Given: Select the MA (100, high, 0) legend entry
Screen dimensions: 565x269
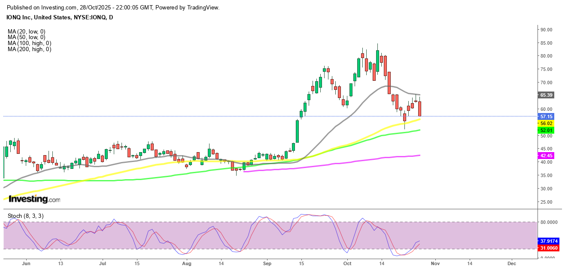Looking at the screenshot, I should pyautogui.click(x=29, y=43).
